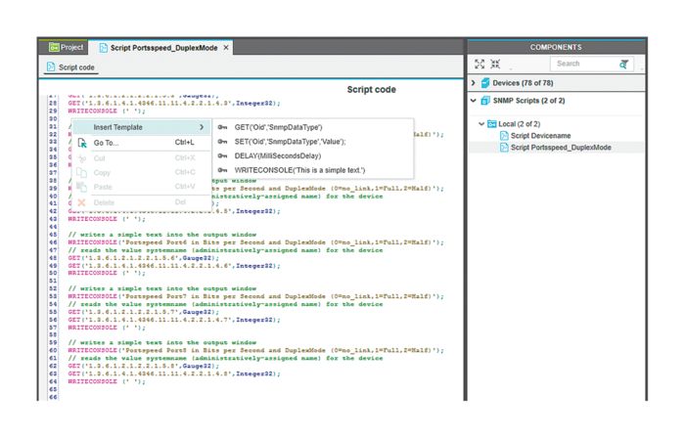Open the Insert Template submenu
Viewport: 685px width, 438px height.
point(141,127)
